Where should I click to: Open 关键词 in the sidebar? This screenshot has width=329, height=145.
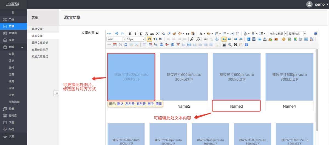(x=13, y=33)
